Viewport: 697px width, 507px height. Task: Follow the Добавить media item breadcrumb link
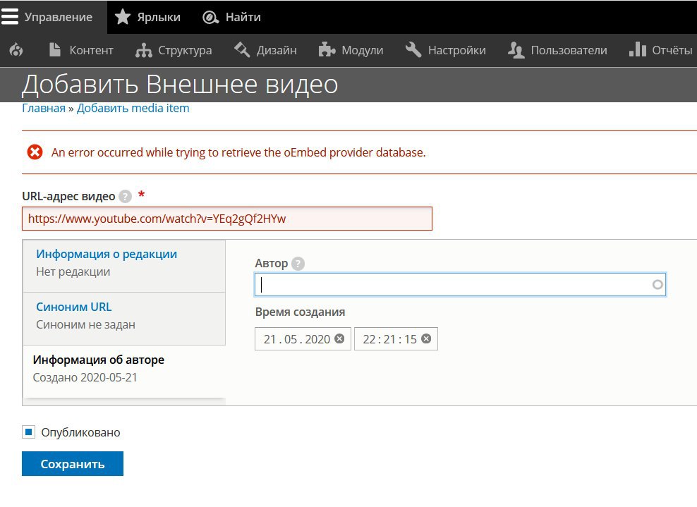(x=133, y=108)
